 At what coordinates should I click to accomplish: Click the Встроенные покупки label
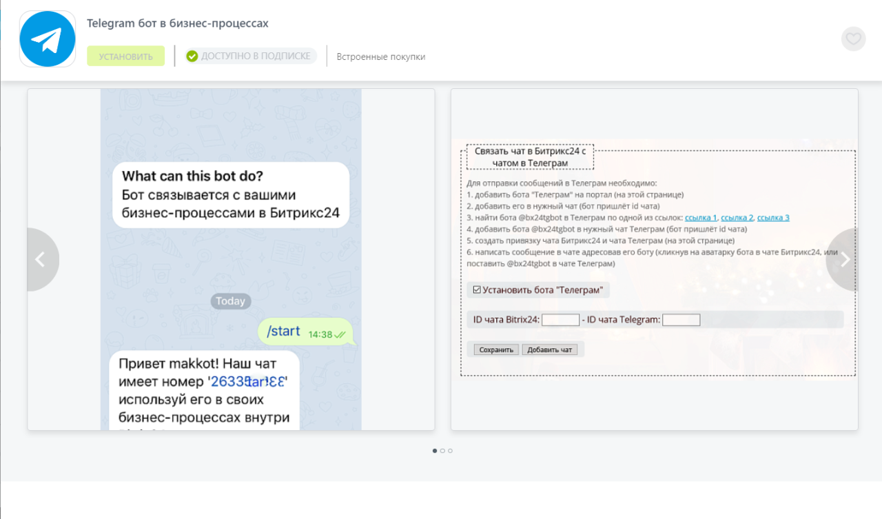click(381, 57)
